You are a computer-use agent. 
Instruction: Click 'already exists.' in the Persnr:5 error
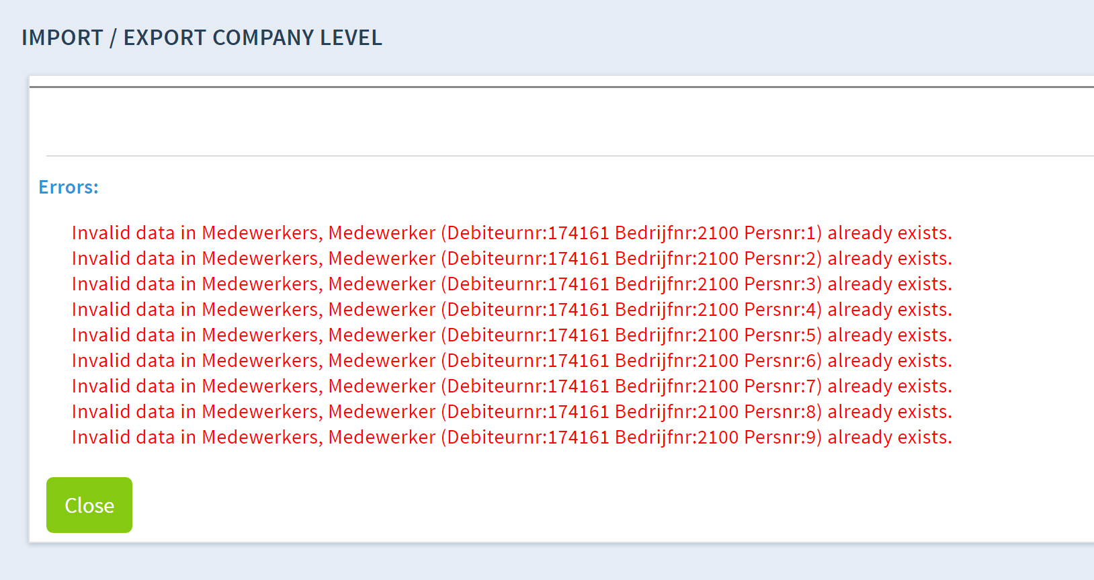point(890,335)
